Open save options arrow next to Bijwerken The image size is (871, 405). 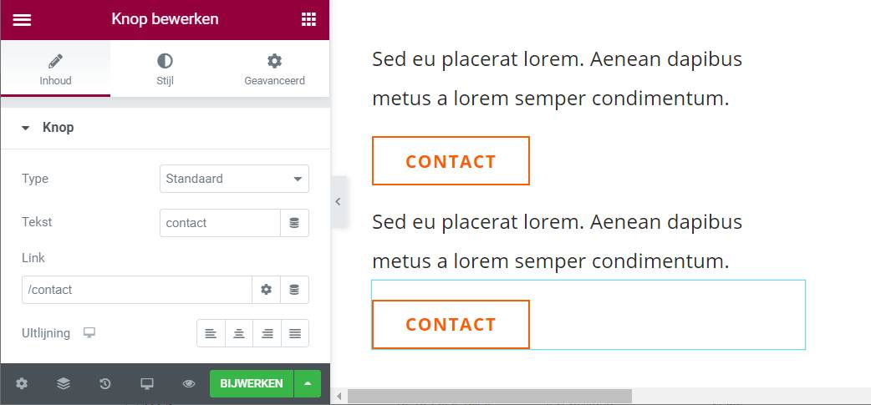coord(308,384)
